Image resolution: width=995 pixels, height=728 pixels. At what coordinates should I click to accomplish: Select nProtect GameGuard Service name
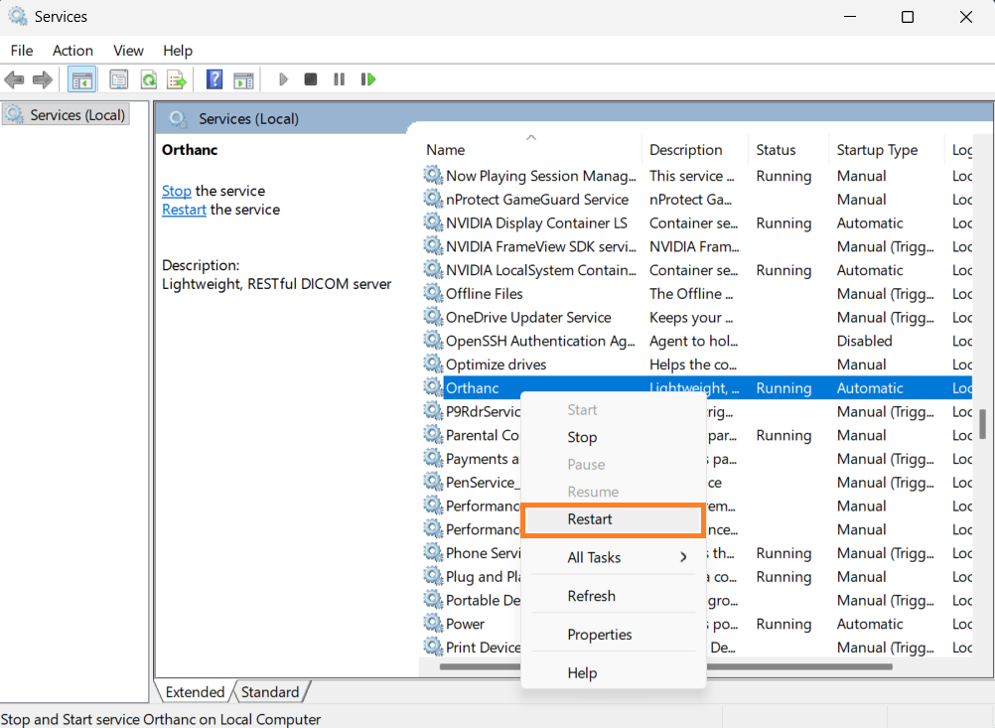[x=537, y=200]
